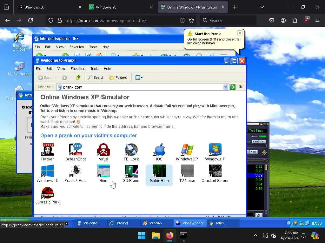The height and width of the screenshot is (243, 325).
Task: Expand the Views dropdown in toolbar
Action: click(139, 78)
